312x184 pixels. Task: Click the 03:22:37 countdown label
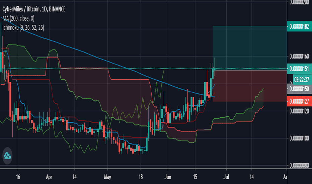pyautogui.click(x=302, y=80)
